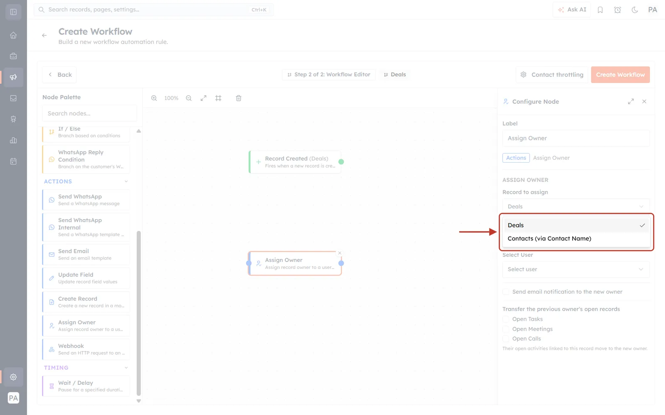Image resolution: width=665 pixels, height=415 pixels.
Task: Check the Open Meetings checkbox
Action: click(x=506, y=329)
